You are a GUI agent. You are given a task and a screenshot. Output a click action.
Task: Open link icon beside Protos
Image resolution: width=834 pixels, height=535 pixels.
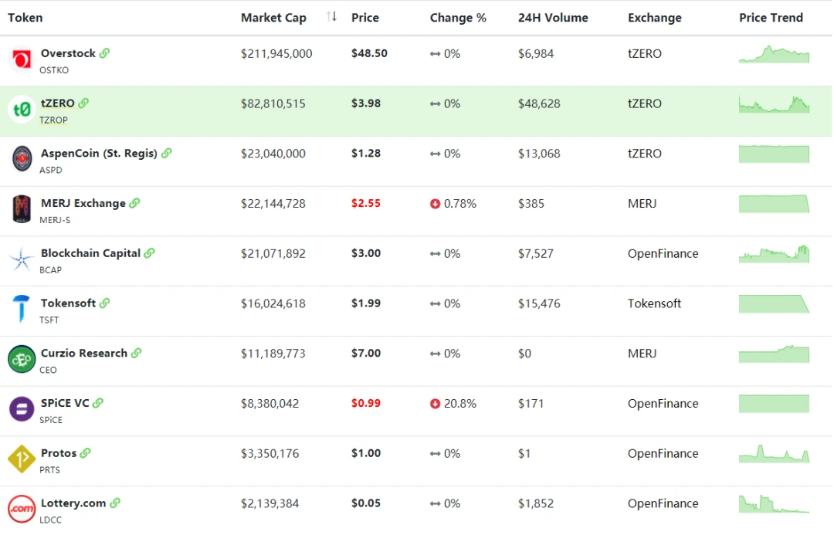click(x=85, y=453)
